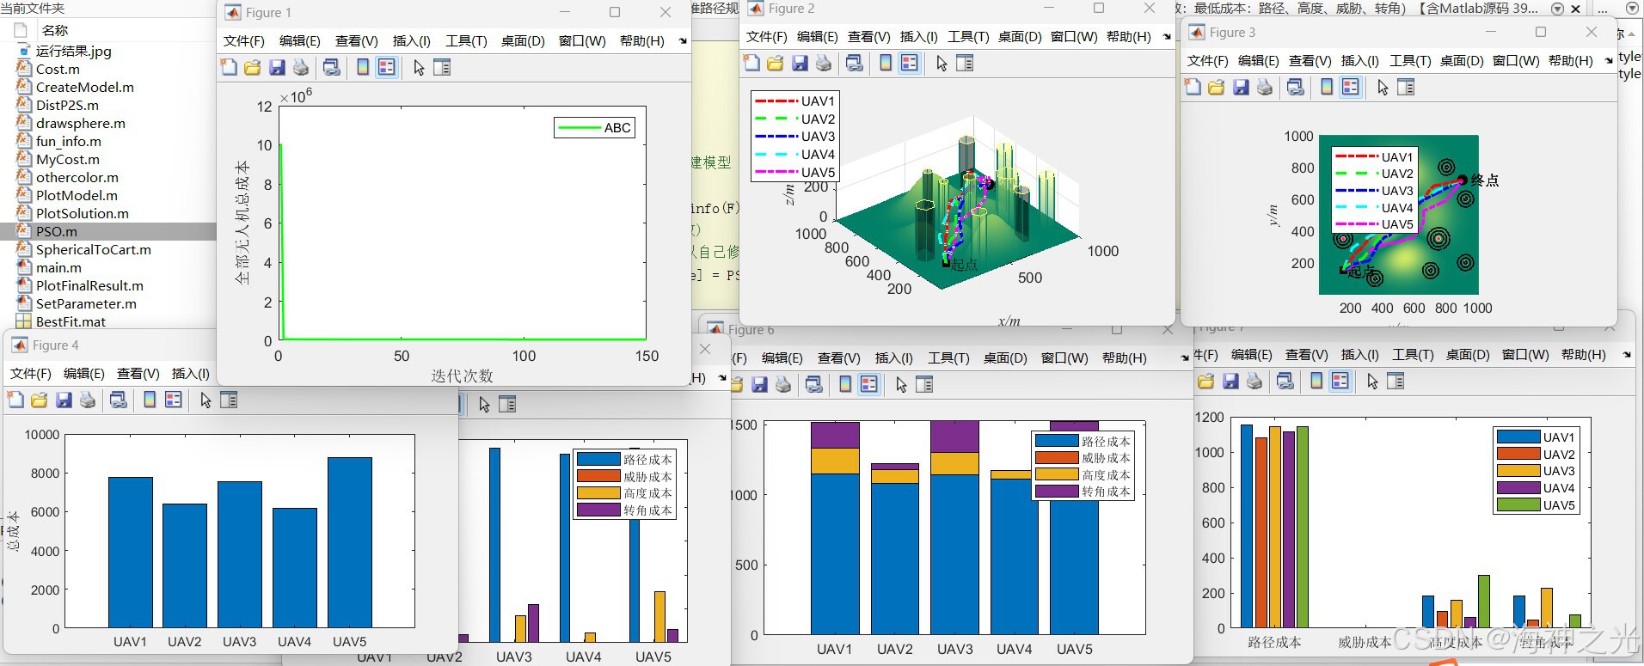Open 桌面(D) menu in Figure 6
1644x666 pixels.
point(1005,357)
